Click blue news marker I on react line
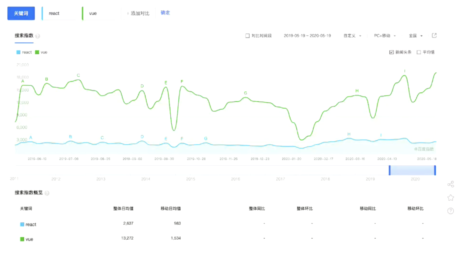Screen dimensions: 457x264 tap(381, 135)
